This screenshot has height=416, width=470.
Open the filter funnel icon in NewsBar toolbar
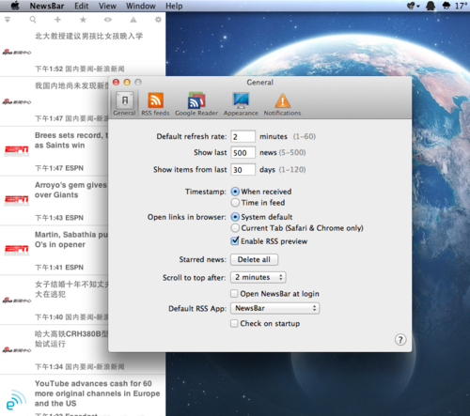[8, 20]
